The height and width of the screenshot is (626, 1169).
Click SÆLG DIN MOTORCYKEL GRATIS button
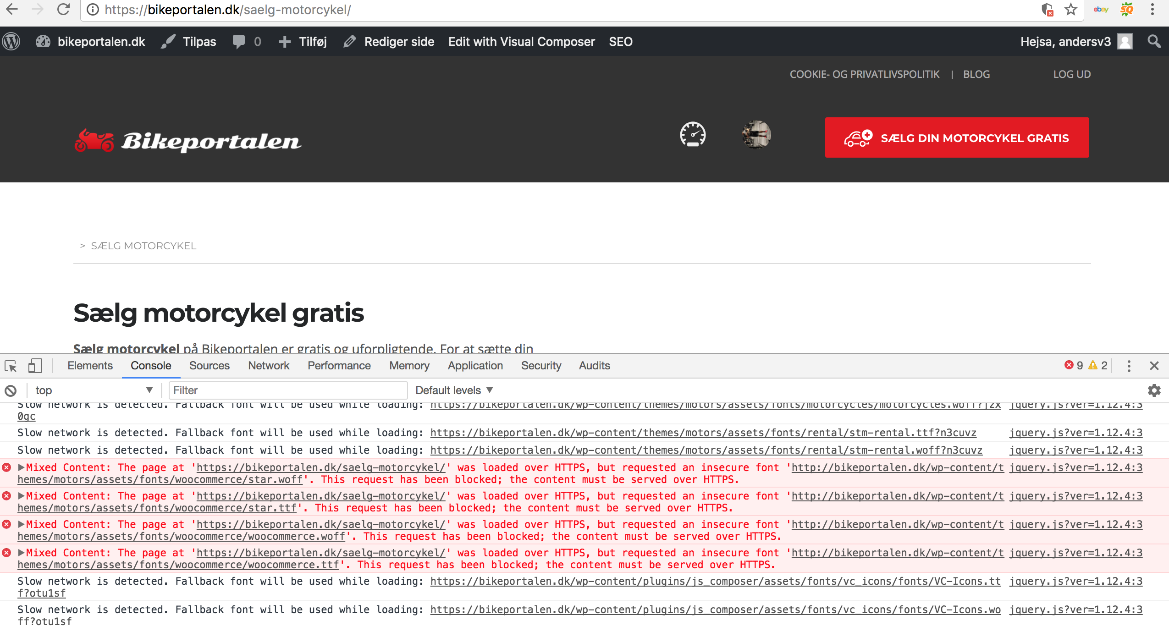point(957,138)
